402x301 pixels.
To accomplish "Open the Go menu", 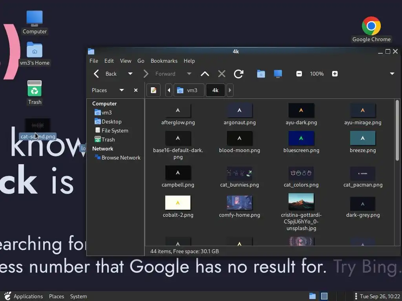I will point(141,61).
